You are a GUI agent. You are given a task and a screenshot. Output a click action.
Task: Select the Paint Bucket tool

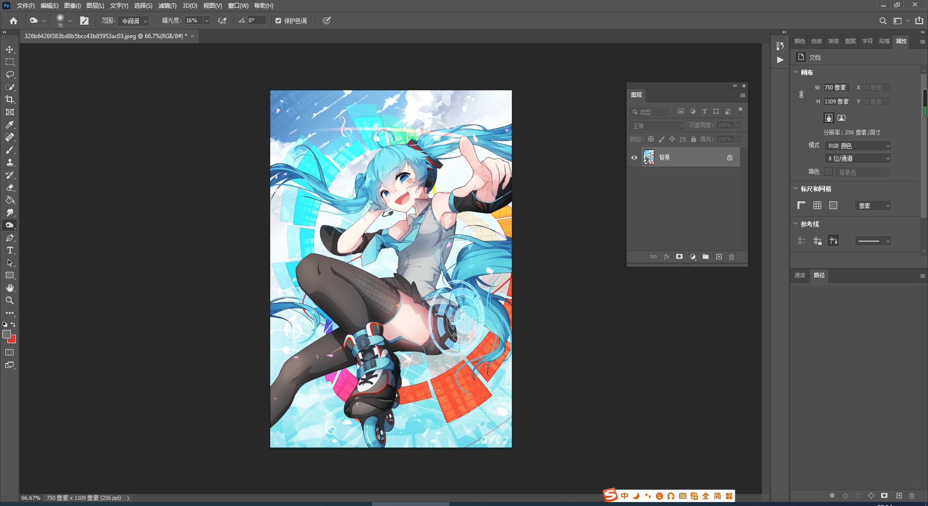10,200
